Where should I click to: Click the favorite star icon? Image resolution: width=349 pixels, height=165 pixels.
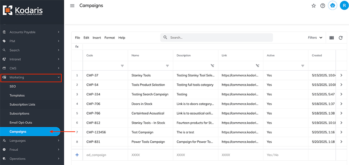coord(314,6)
